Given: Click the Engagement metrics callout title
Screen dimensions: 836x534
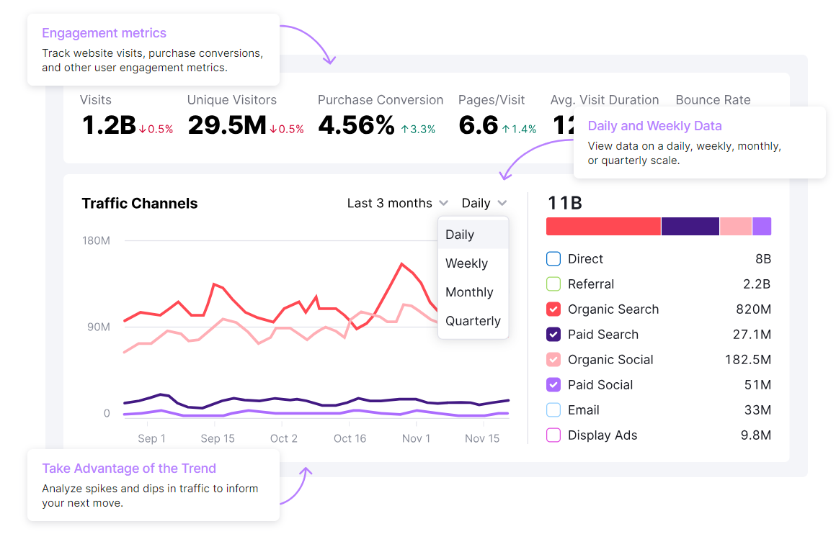Looking at the screenshot, I should pyautogui.click(x=104, y=33).
